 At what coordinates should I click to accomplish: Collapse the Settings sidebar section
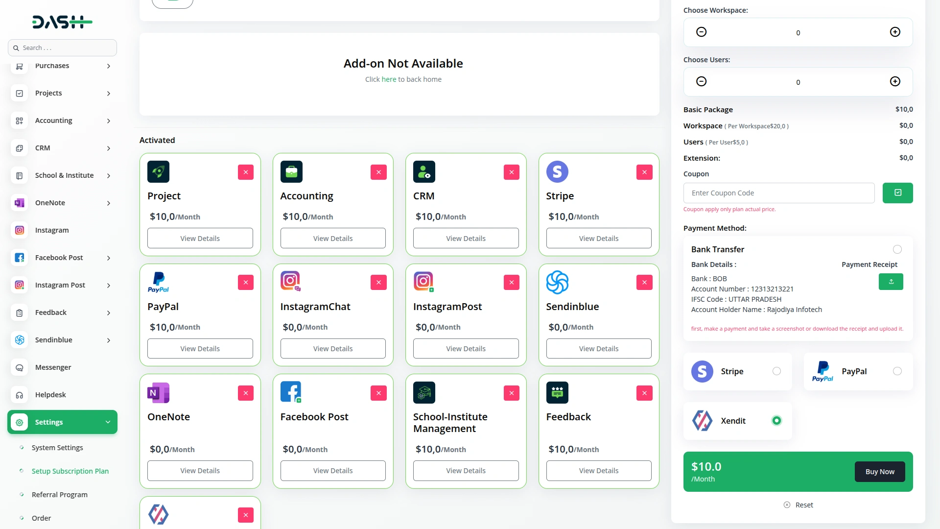[x=108, y=422]
